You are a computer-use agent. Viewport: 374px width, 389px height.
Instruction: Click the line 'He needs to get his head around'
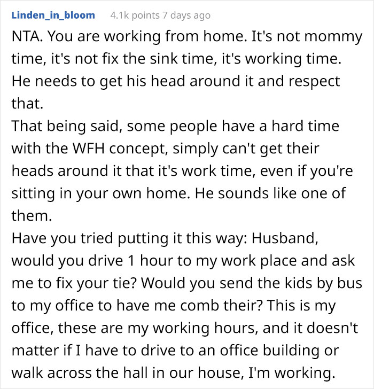coord(176,82)
